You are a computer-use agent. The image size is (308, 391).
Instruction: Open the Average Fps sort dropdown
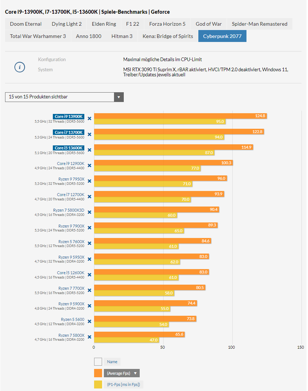click(122, 373)
